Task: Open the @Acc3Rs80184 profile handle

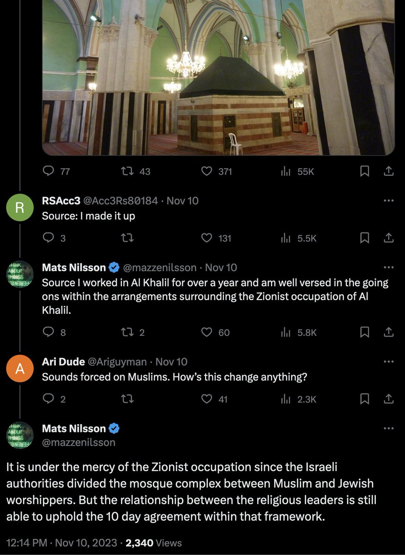Action: click(x=120, y=201)
